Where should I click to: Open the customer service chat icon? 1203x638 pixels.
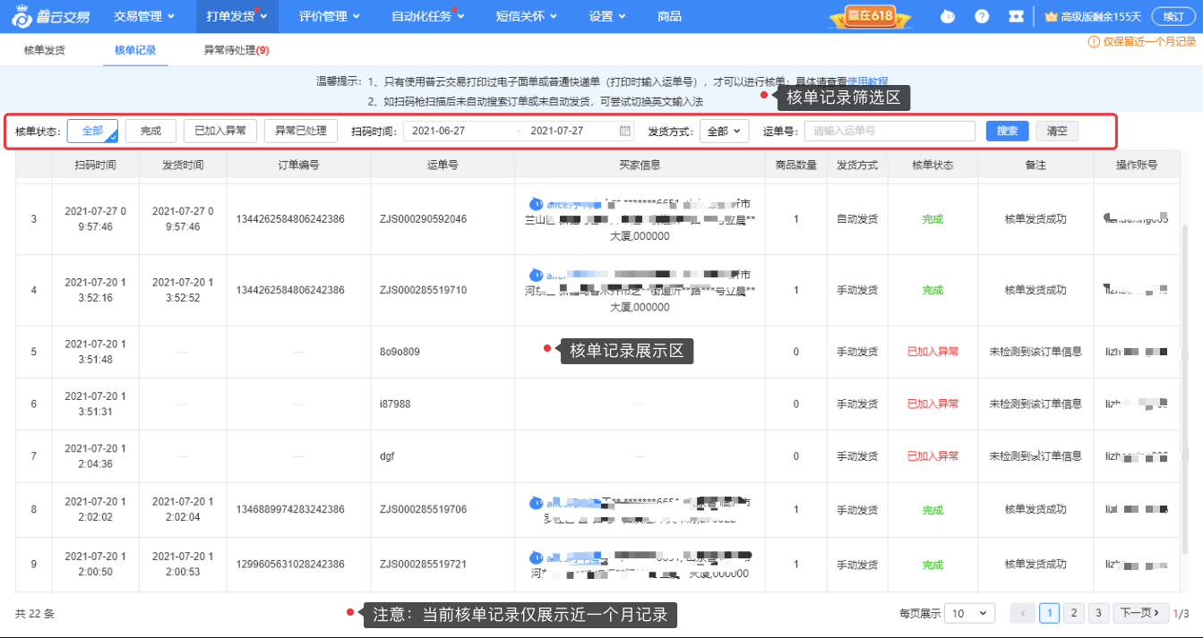click(x=948, y=16)
